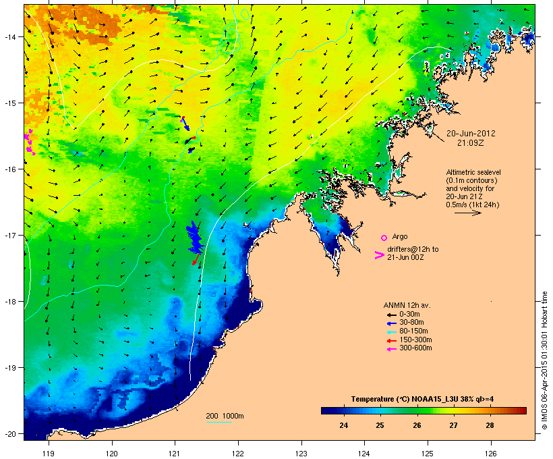The image size is (553, 459).
Task: Click the latitude axis label -16
Action: [9, 169]
